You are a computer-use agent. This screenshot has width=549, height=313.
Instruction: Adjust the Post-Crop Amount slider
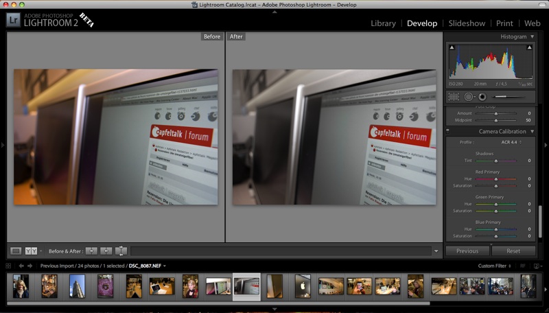coord(495,113)
